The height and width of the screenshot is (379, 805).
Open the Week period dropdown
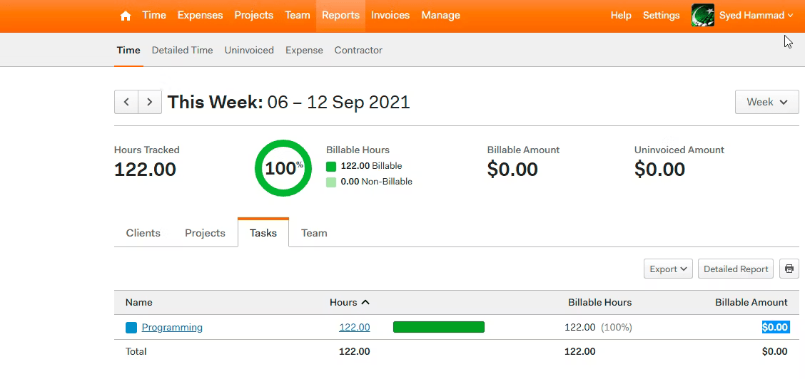pos(767,102)
